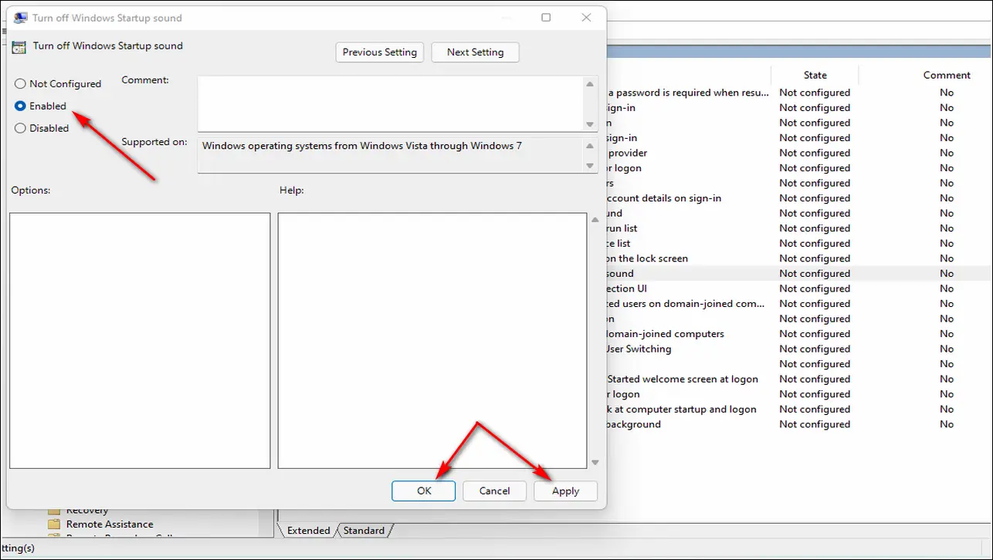Image resolution: width=993 pixels, height=560 pixels.
Task: Click the 'No' comment cell in the User Switching row
Action: [x=947, y=349]
